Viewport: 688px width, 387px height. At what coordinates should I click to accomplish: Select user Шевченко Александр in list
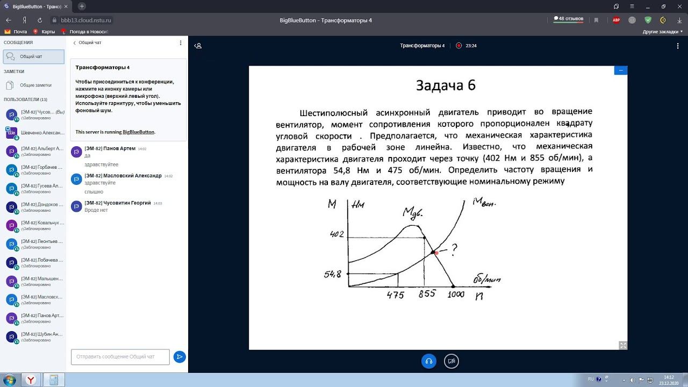click(x=33, y=133)
